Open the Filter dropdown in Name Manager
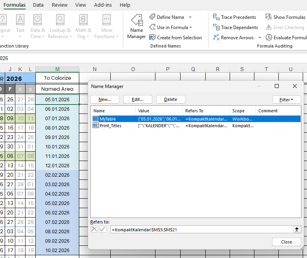307x258 pixels. coord(287,100)
